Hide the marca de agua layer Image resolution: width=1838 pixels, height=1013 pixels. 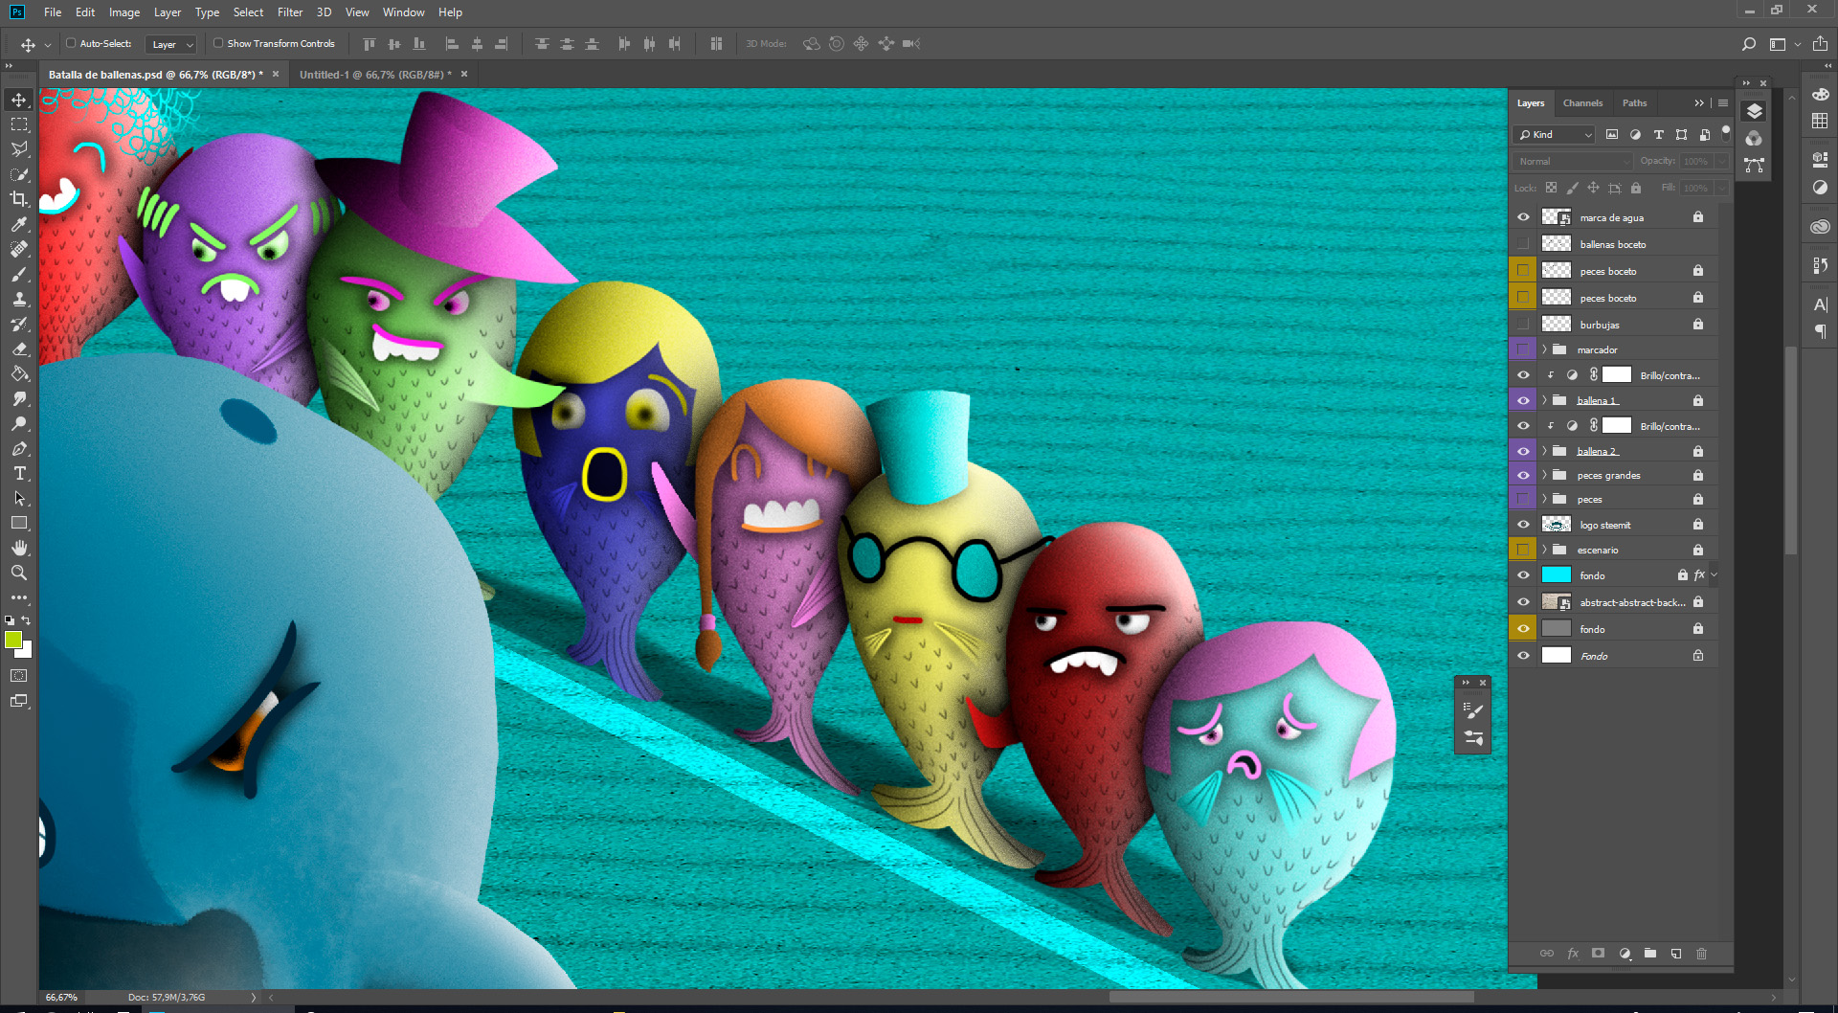click(1523, 217)
